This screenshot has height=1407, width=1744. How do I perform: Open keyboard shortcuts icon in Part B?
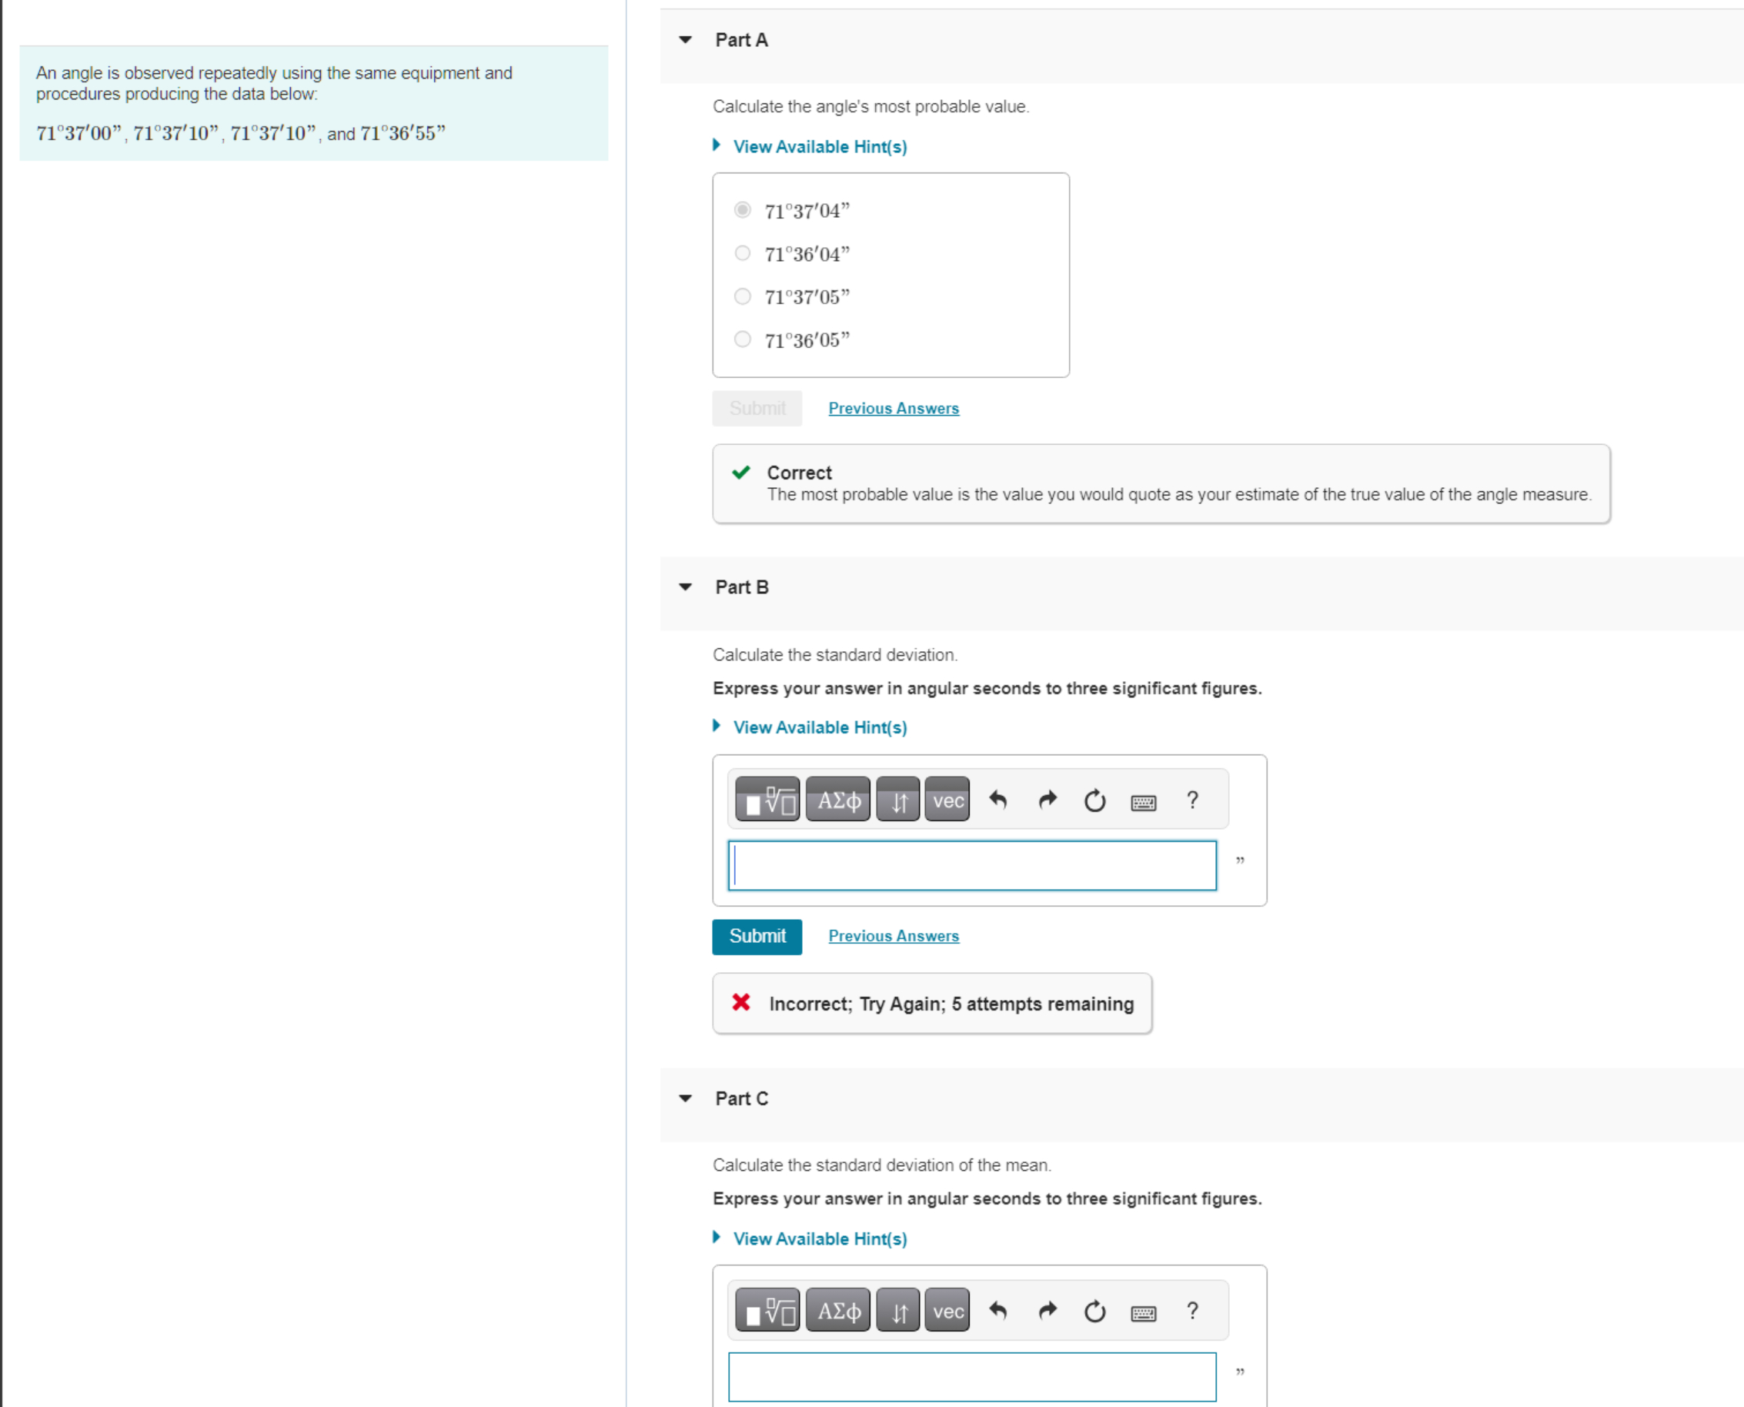(x=1143, y=802)
